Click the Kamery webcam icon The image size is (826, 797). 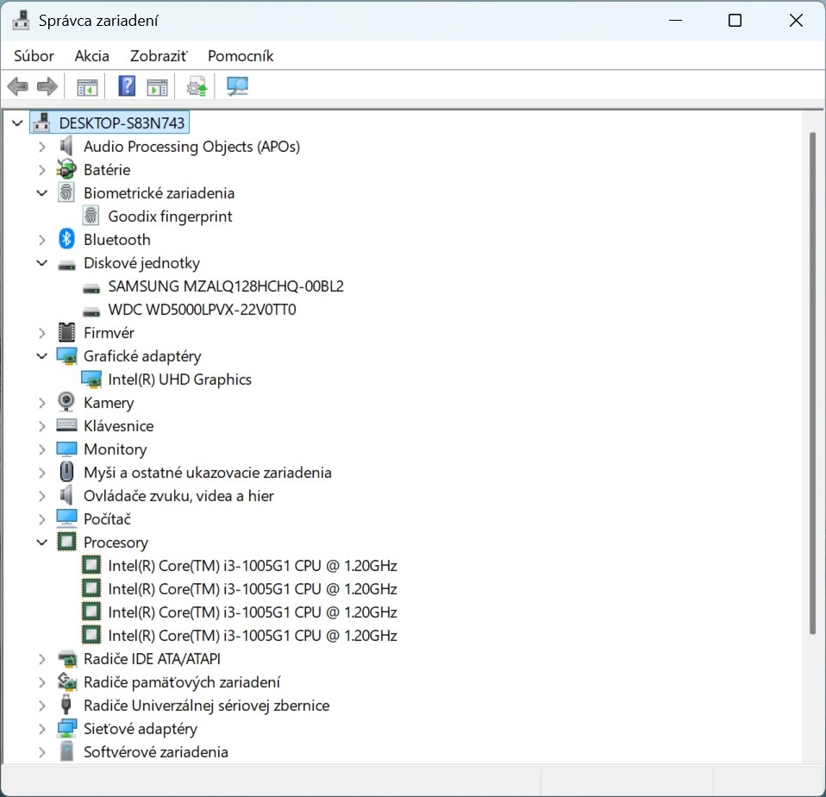point(66,402)
